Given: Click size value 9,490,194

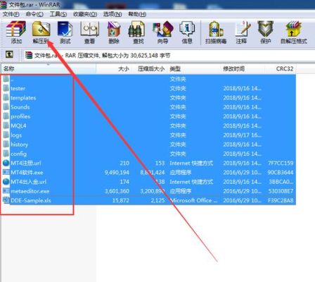Looking at the screenshot, I should [117, 172].
